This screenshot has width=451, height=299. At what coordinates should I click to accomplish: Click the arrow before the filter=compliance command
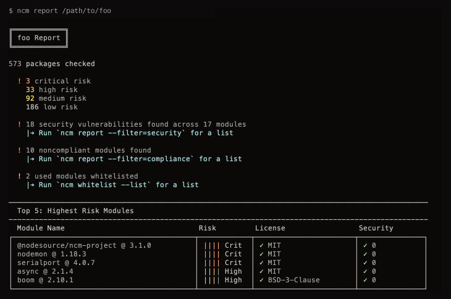[31, 159]
